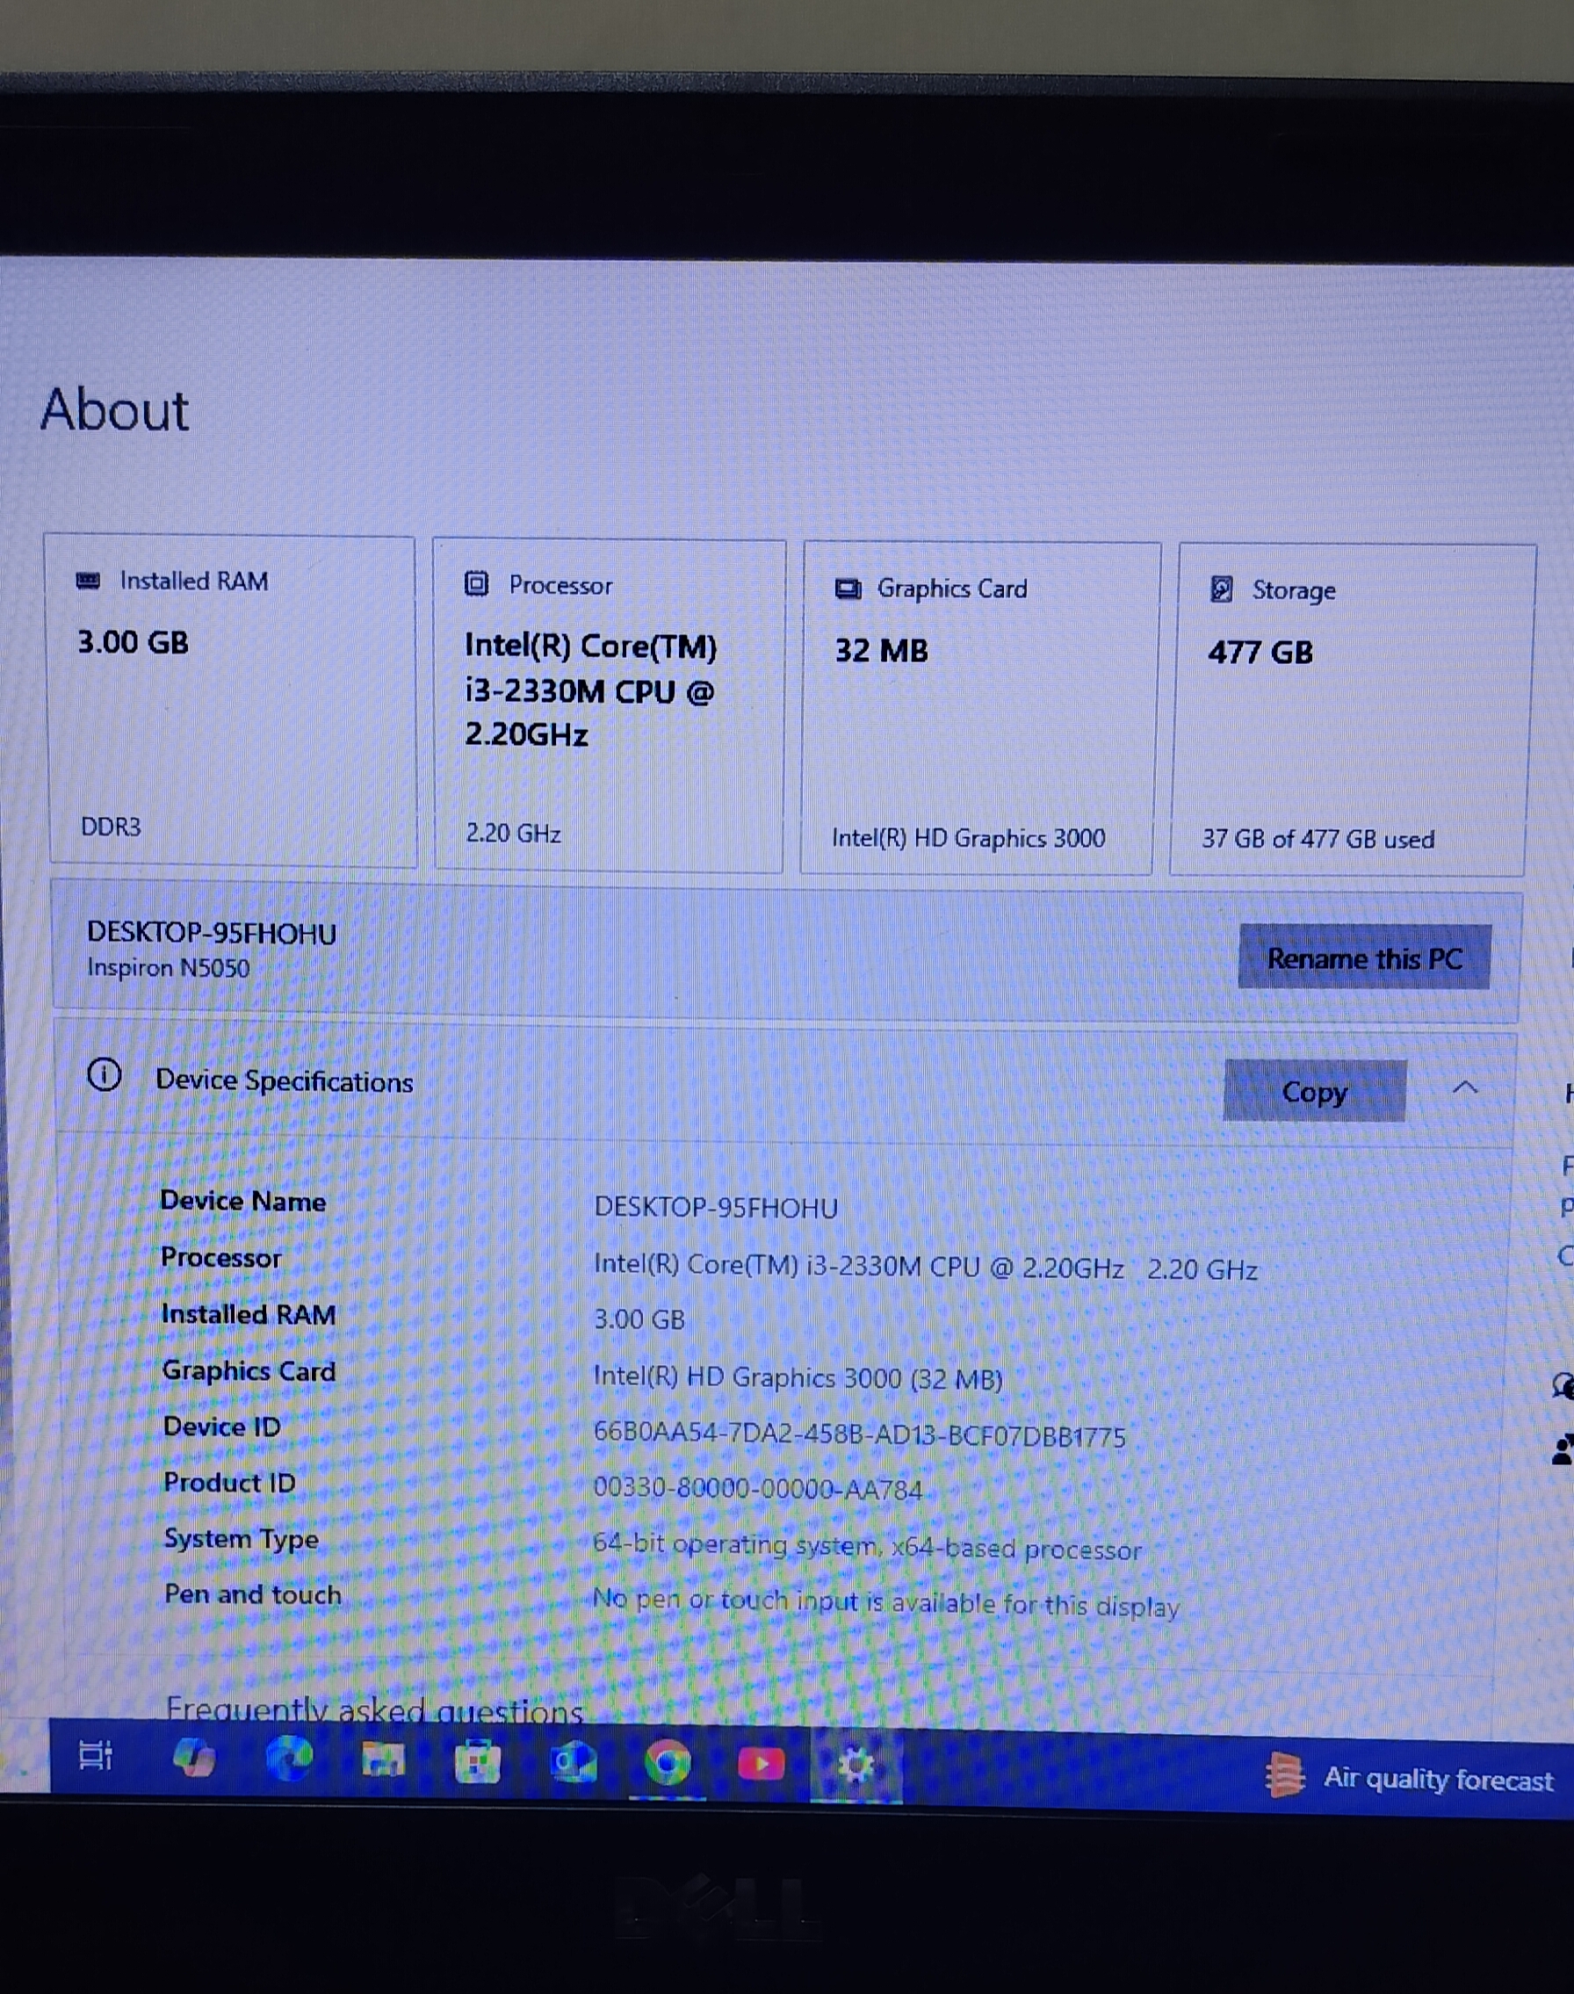Click Rename this PC button
Image resolution: width=1574 pixels, height=1994 pixels.
click(x=1364, y=957)
